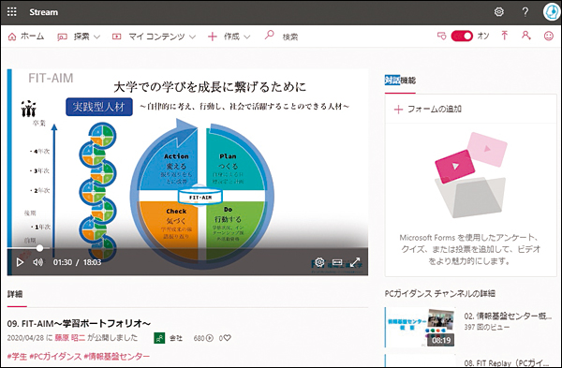Click the green 会社 company icon

pos(159,338)
